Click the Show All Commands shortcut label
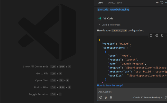Viewport: 167px width, 103px height. 36,67
